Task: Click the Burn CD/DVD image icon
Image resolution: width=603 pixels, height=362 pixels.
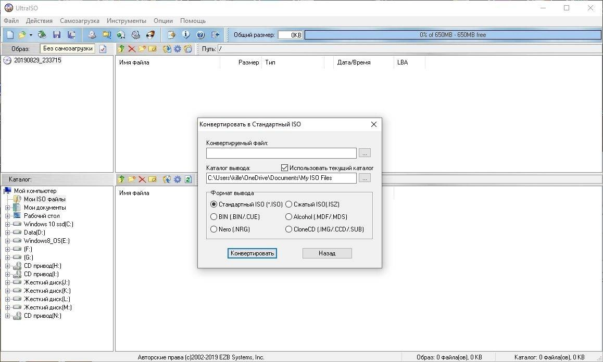Action: (x=150, y=34)
